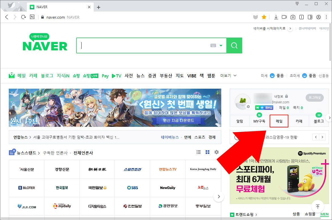Open the search autocomplete dropdown arrow
Image resolution: width=332 pixels, height=220 pixels.
(221, 45)
